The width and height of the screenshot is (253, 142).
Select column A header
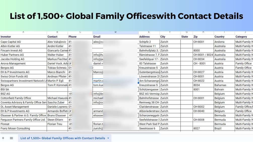coord(23,32)
